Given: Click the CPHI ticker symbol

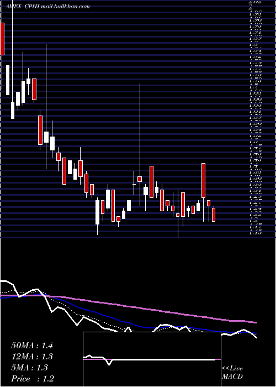Looking at the screenshot, I should 32,7.
